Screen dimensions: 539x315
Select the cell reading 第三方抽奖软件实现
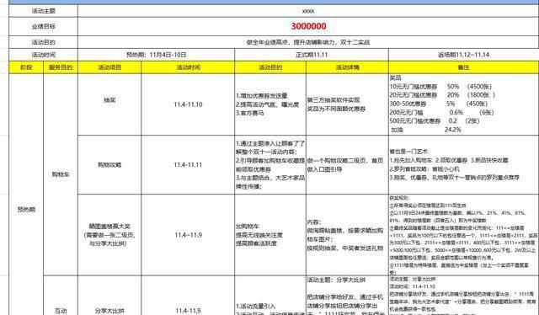point(348,104)
